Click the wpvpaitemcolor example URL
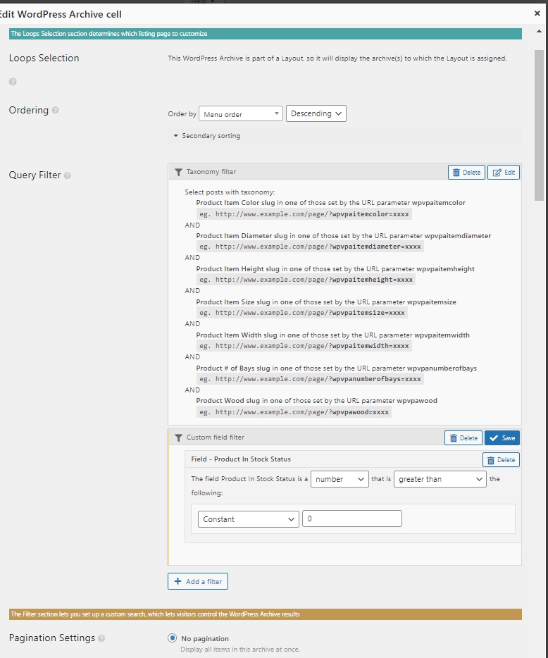The height and width of the screenshot is (658, 548). (304, 214)
